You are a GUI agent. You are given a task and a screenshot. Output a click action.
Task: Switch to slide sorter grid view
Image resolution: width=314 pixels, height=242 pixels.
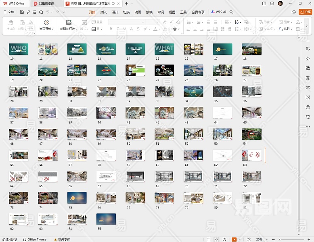click(217, 240)
